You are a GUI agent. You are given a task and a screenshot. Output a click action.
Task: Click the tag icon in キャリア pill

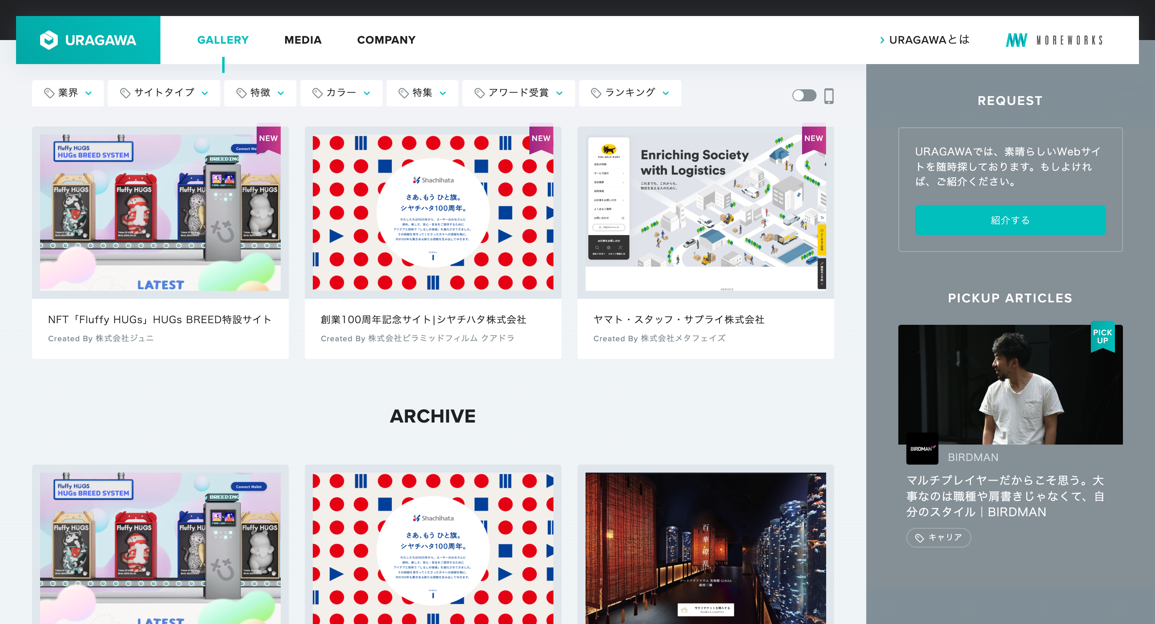(919, 537)
